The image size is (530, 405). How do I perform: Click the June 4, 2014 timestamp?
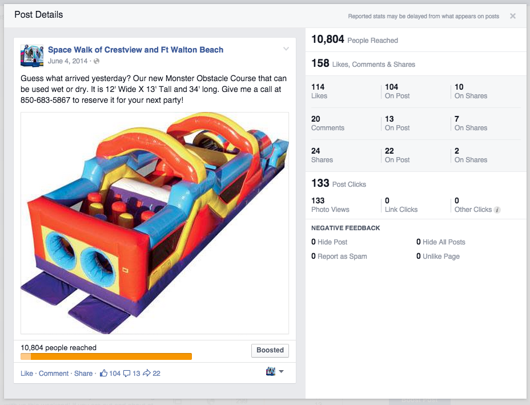[67, 61]
